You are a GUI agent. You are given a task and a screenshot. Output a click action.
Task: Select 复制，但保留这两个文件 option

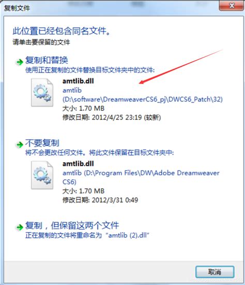(72, 225)
